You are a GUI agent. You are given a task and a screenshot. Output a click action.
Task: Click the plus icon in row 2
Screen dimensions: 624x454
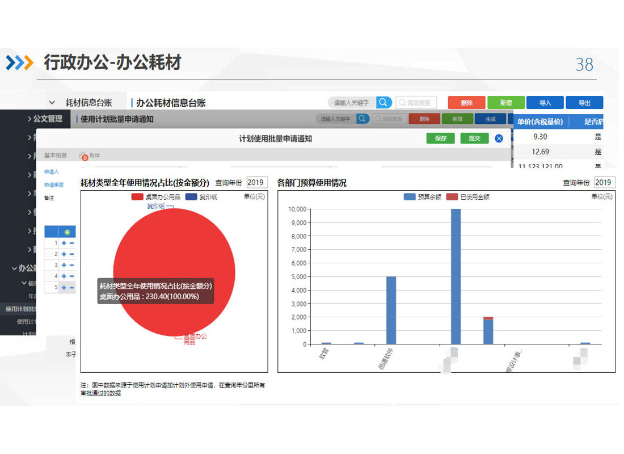64,254
